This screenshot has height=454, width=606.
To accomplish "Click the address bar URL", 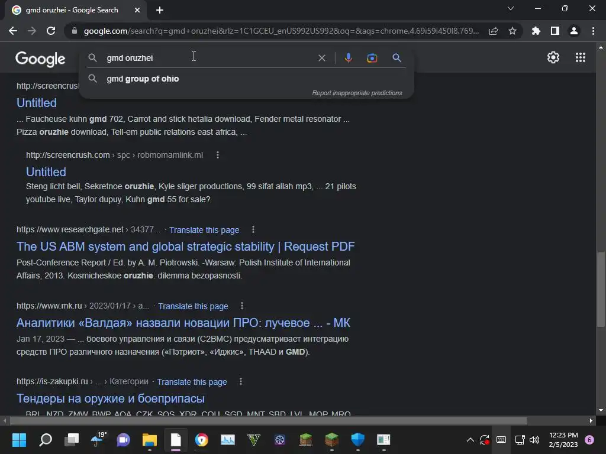I will tap(281, 31).
